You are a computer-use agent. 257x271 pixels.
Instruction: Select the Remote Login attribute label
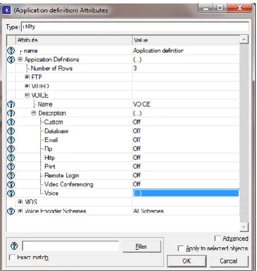tap(62, 176)
